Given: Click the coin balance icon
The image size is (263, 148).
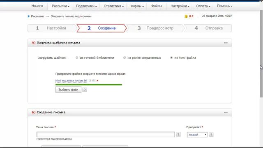Looking at the screenshot, I should (x=186, y=16).
